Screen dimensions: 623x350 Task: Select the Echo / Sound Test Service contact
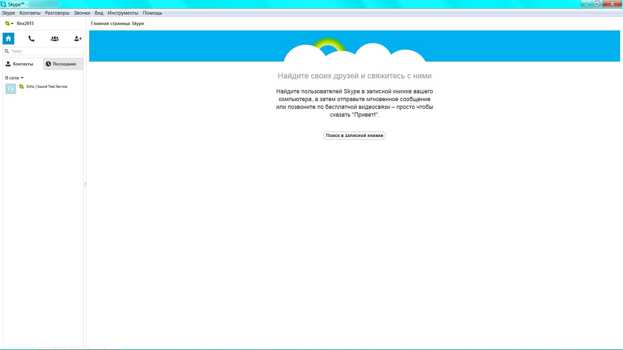43,88
